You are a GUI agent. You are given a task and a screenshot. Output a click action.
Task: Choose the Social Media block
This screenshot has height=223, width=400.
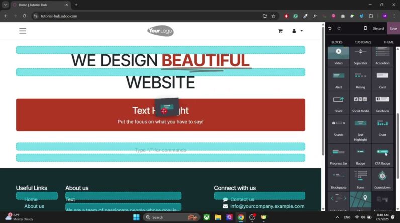[x=360, y=102]
